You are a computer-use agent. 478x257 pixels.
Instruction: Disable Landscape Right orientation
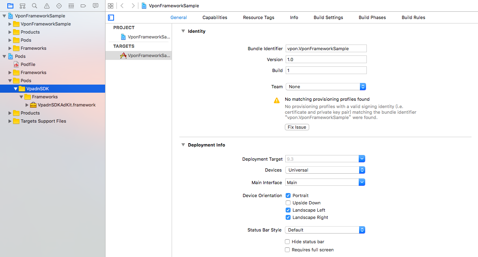pos(288,217)
